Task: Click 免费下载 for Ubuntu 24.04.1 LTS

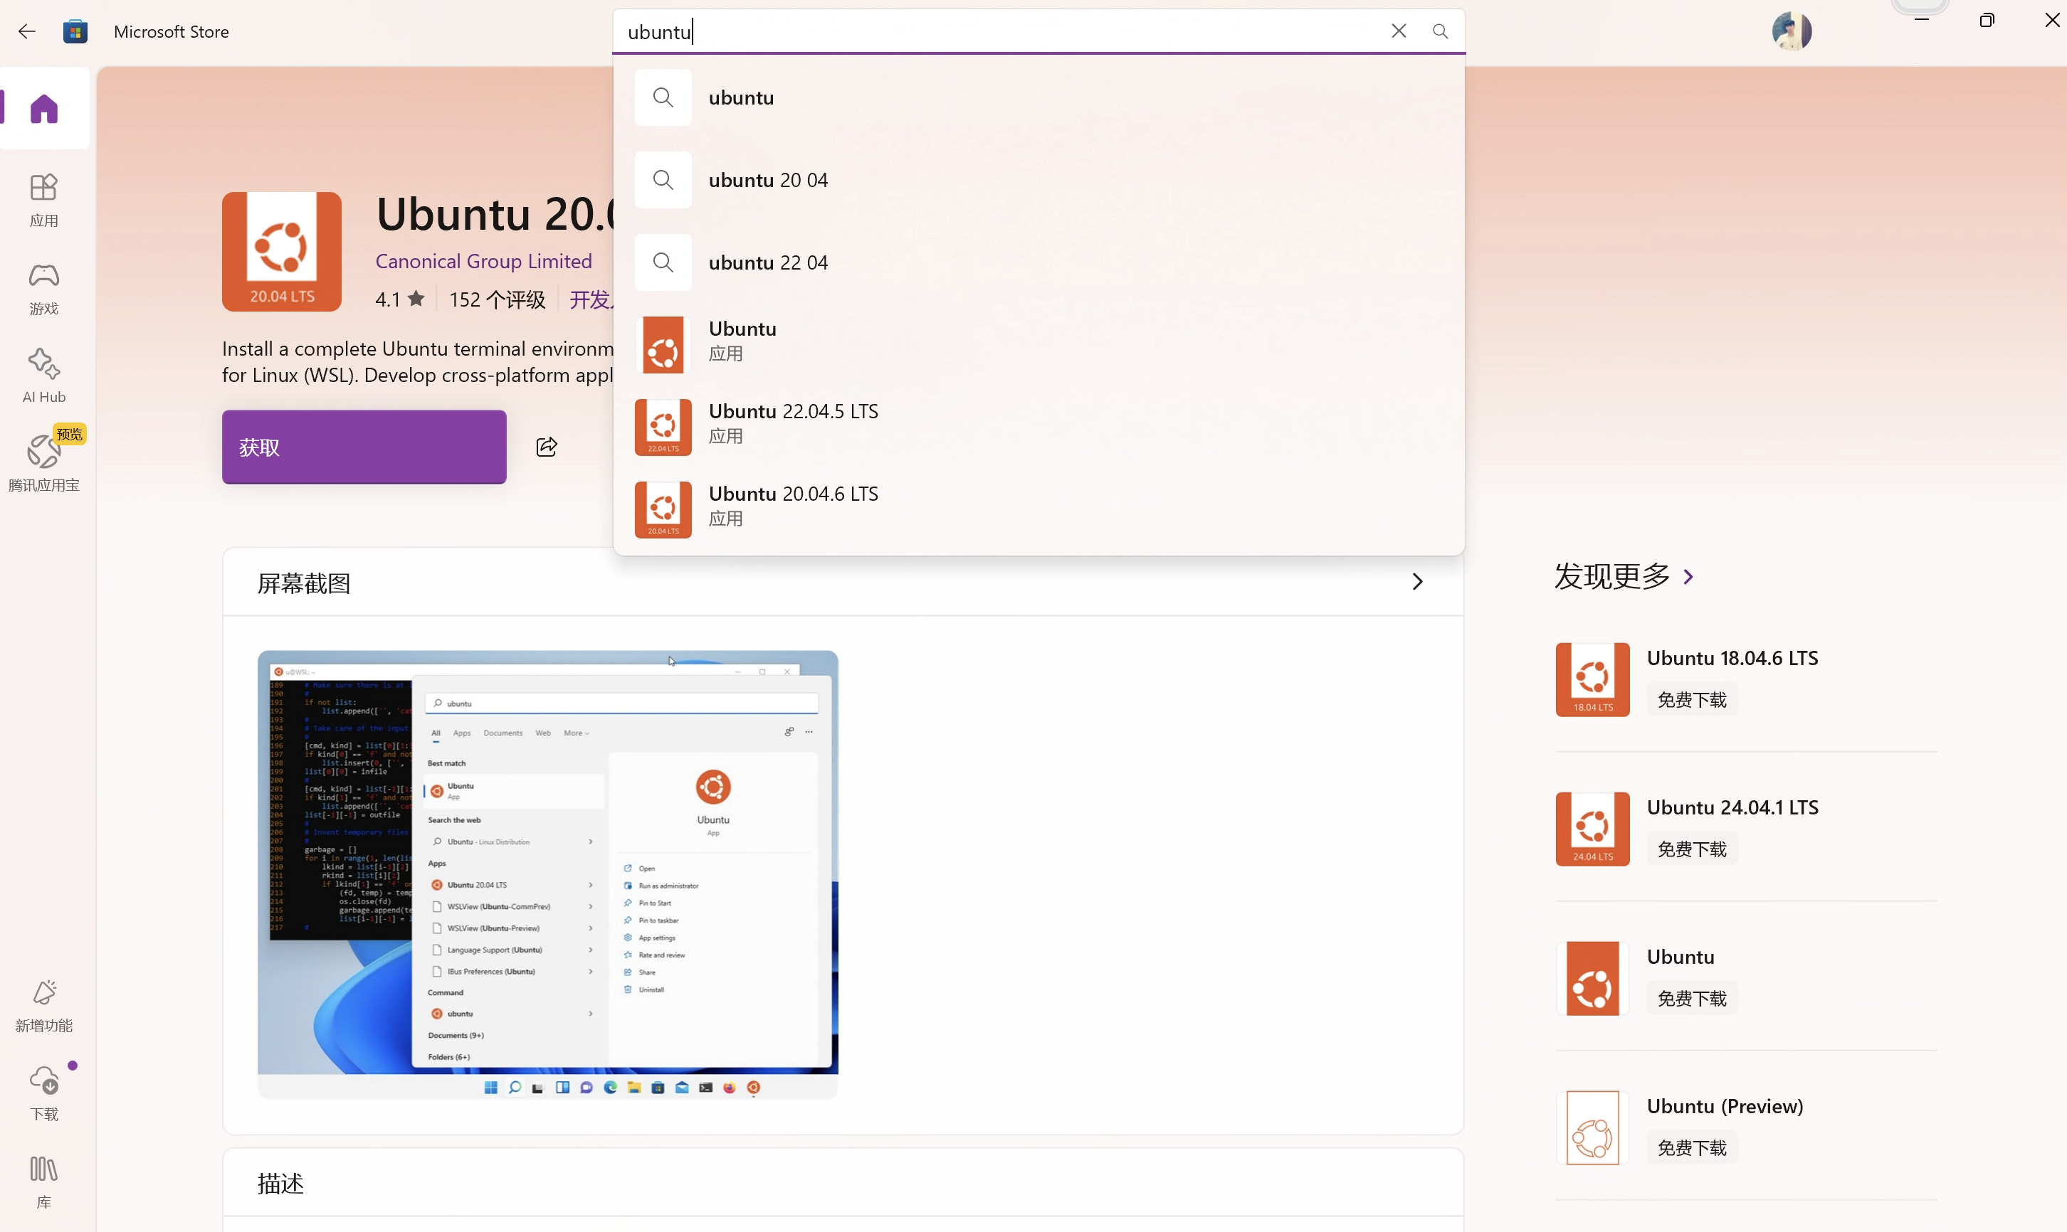Action: [x=1693, y=849]
